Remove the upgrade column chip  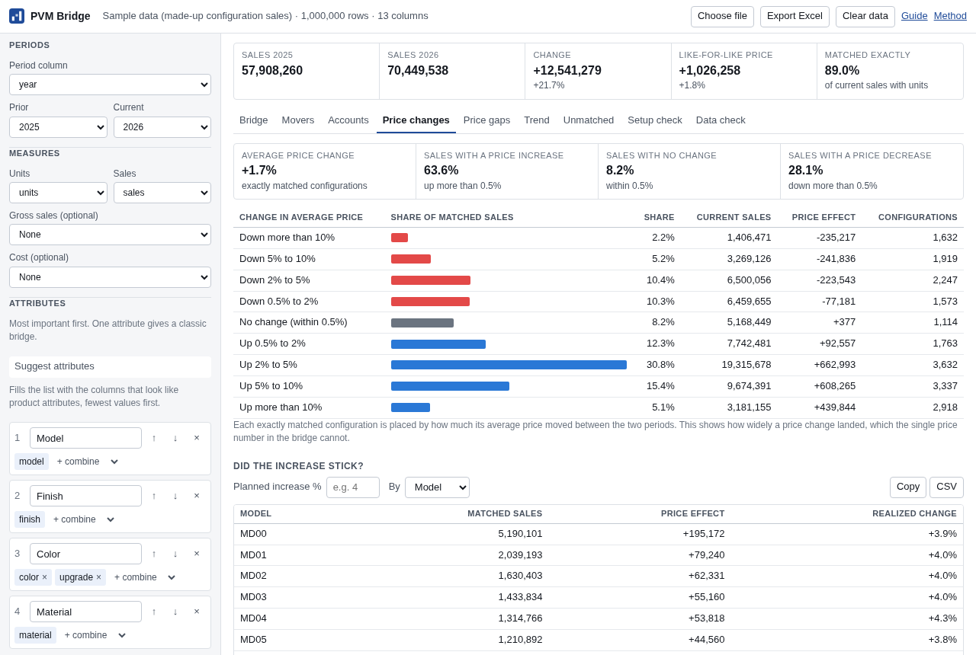point(98,577)
